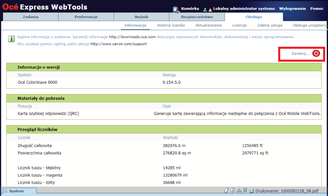328x196 pixels.
Task: Open the Licencje sub-tab
Action: [x=240, y=25]
